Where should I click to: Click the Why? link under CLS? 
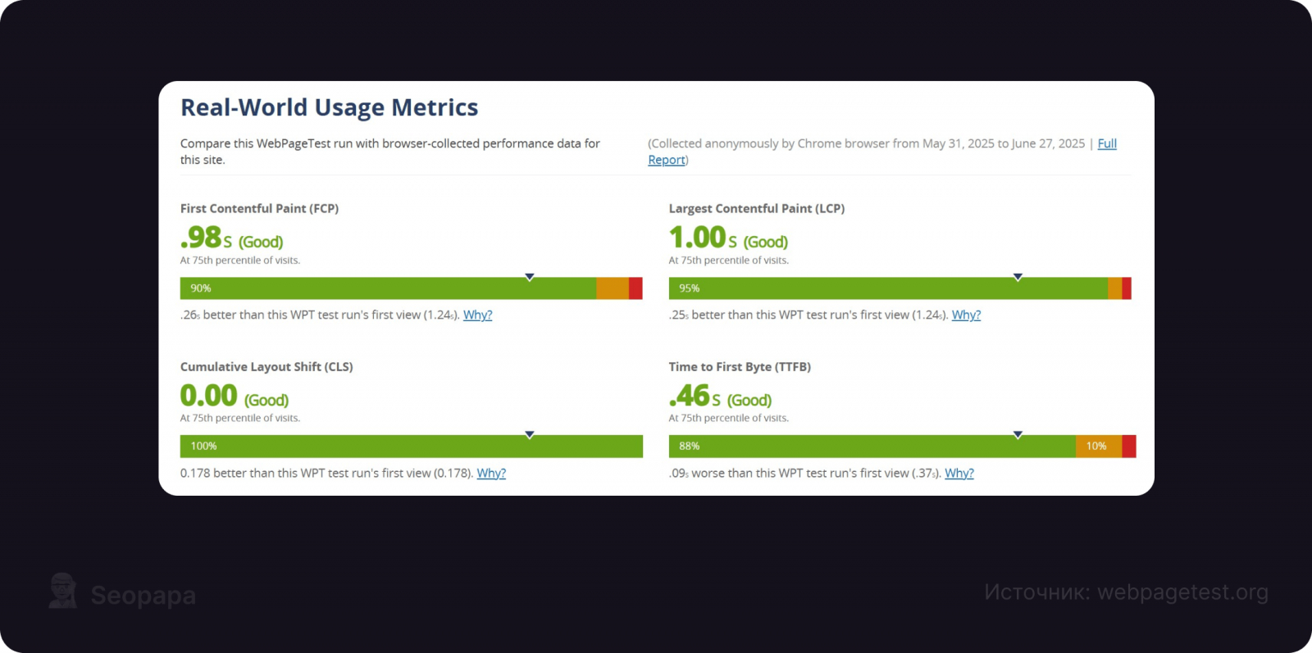pyautogui.click(x=491, y=474)
